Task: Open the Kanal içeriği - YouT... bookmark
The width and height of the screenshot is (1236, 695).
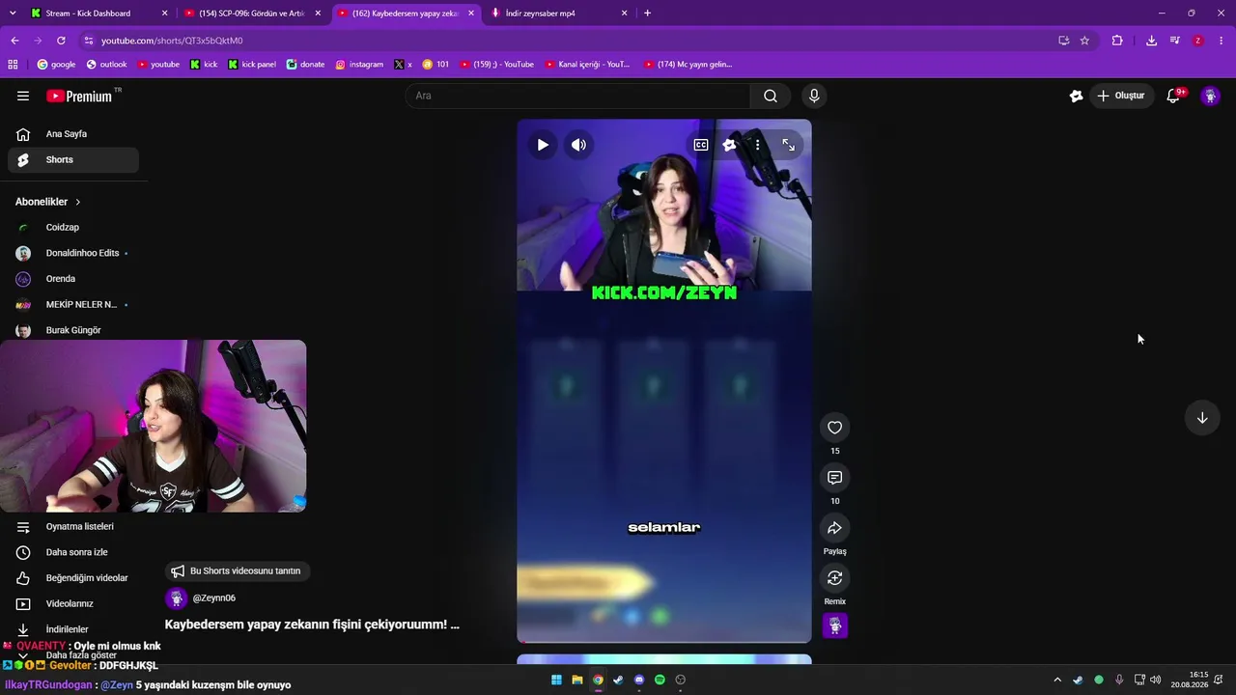Action: click(587, 65)
